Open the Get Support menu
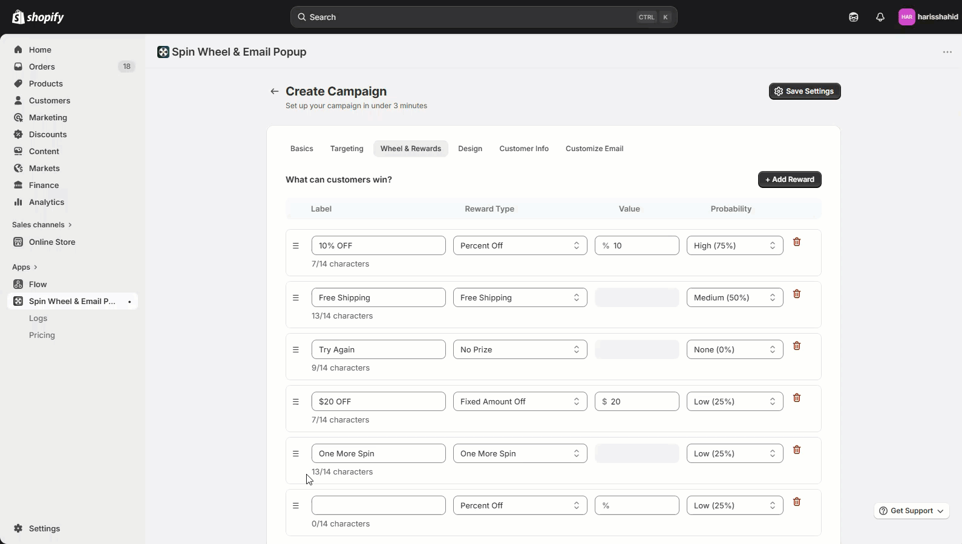The width and height of the screenshot is (962, 544). (x=911, y=511)
